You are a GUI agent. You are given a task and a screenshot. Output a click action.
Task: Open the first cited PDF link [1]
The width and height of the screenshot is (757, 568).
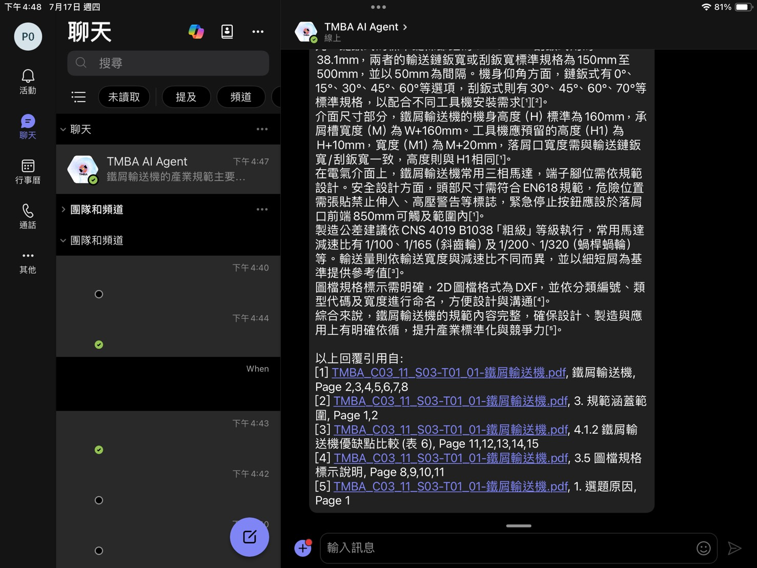448,373
